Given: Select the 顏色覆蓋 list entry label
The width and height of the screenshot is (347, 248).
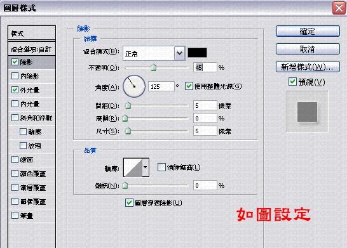Looking at the screenshot, I should (33, 174).
